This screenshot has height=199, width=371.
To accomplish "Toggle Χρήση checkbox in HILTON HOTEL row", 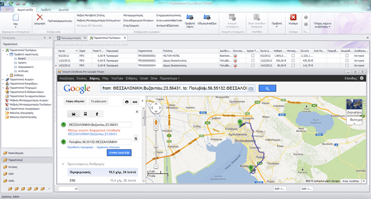I will [253, 56].
